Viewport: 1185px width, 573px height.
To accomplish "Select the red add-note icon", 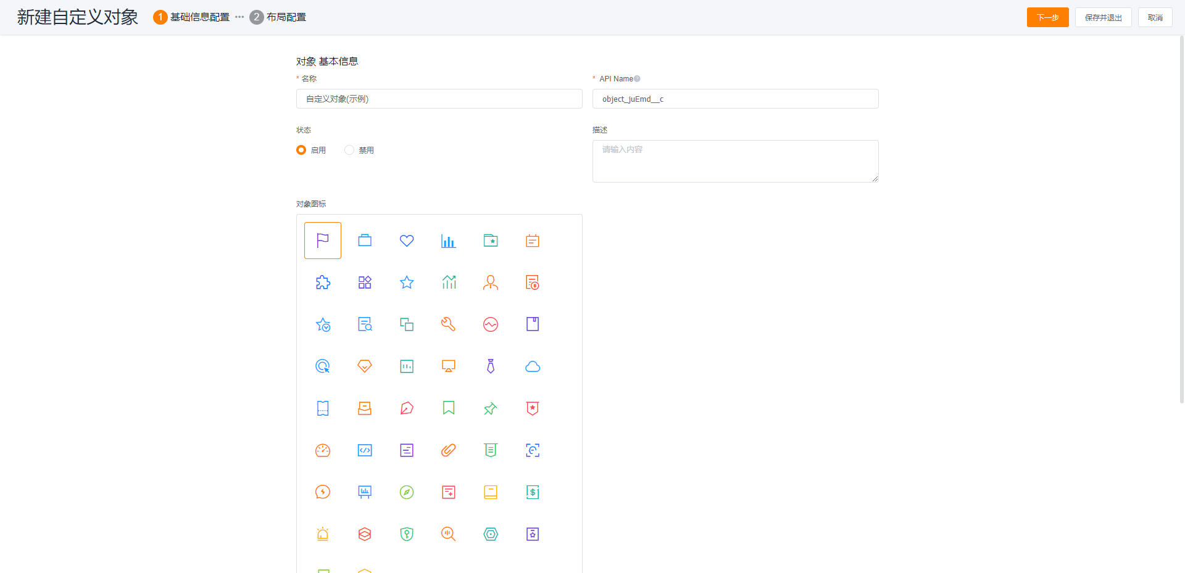I will [x=449, y=492].
